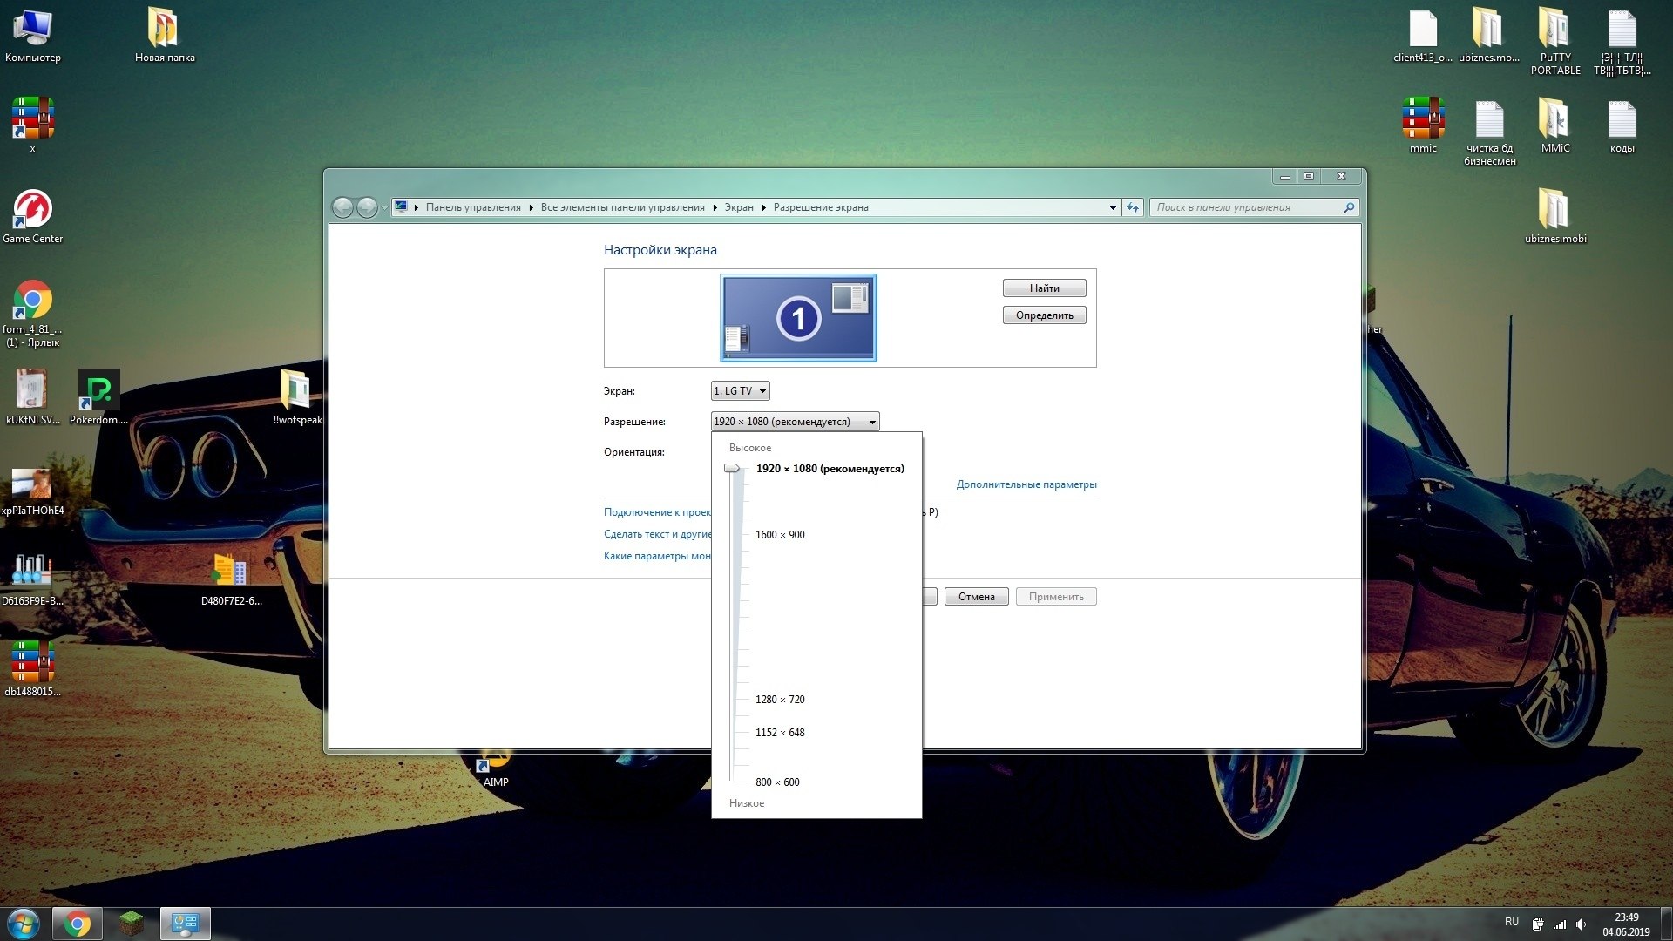Click the forward navigation arrow
This screenshot has width=1673, height=941.
pyautogui.click(x=367, y=207)
